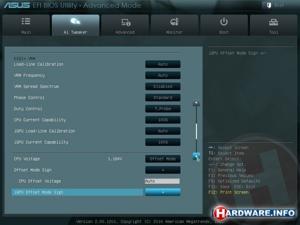Select the Offset Mode Sign label

(32, 170)
